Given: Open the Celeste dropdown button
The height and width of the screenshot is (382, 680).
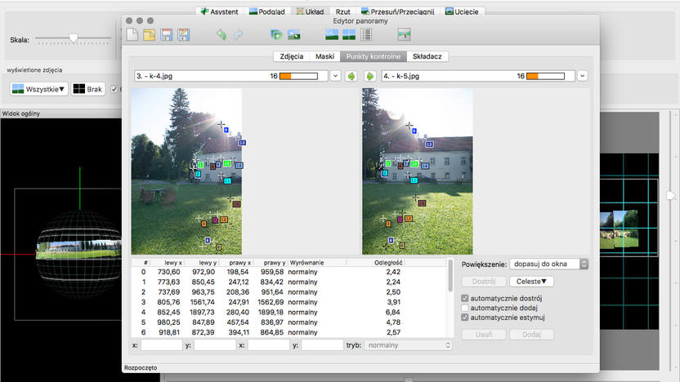Looking at the screenshot, I should [531, 281].
